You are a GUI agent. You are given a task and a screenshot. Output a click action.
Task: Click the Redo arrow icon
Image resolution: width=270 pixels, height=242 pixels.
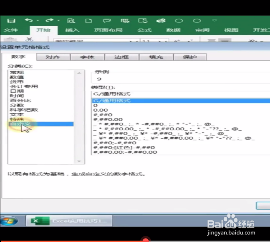(x=49, y=20)
